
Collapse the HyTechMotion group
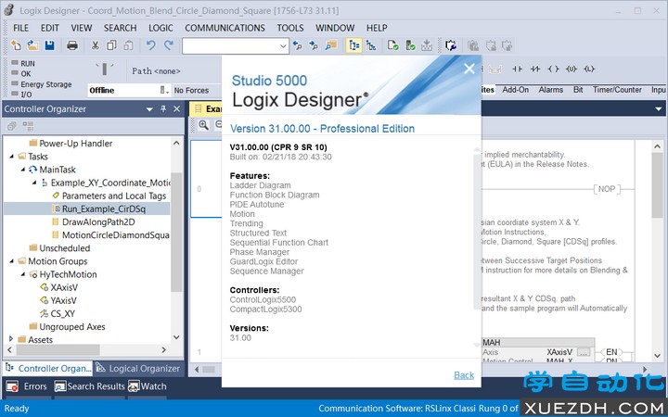tap(23, 274)
